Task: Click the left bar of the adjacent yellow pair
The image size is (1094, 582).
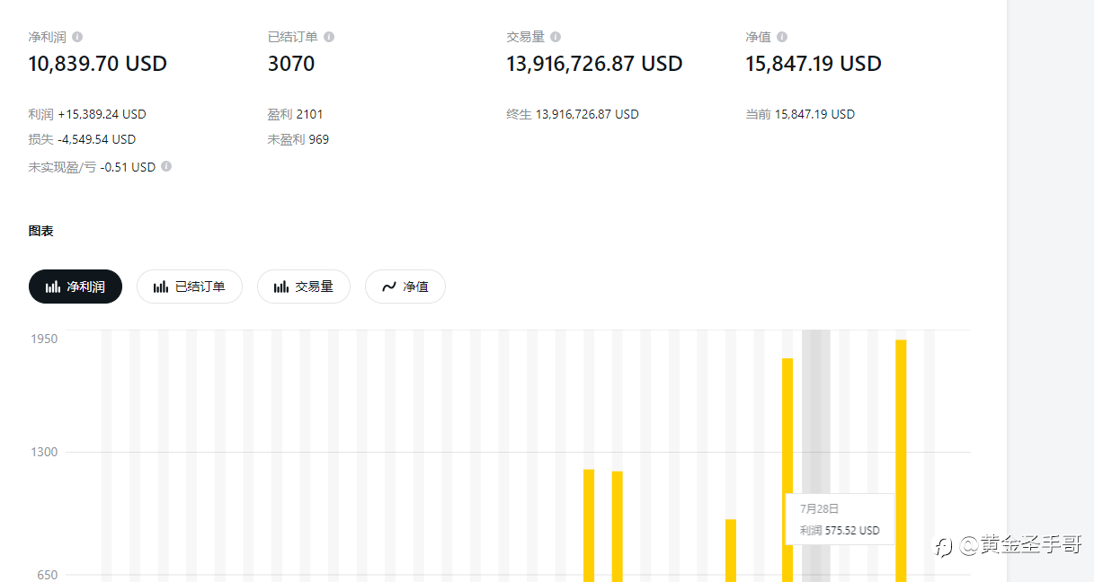Action: pyautogui.click(x=589, y=525)
